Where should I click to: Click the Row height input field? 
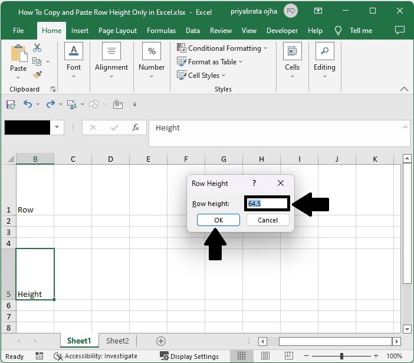tap(267, 204)
